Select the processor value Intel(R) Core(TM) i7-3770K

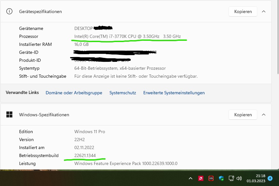pyautogui.click(x=128, y=36)
